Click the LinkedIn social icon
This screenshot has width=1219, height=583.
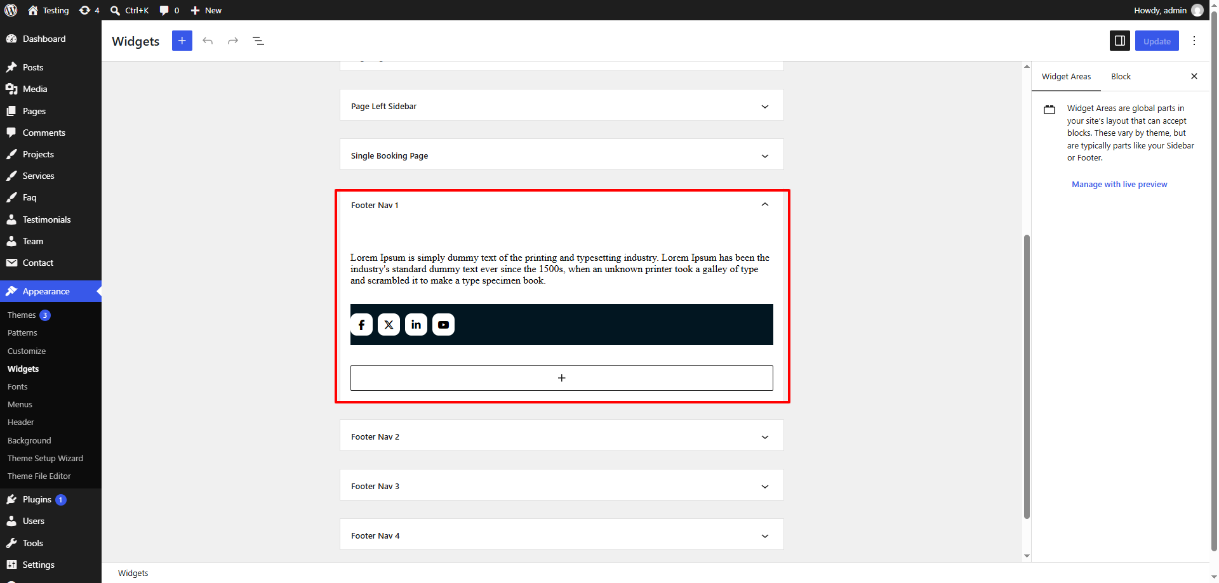(416, 325)
